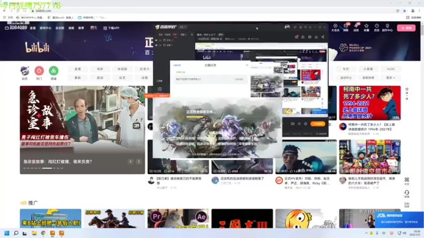Expand 更多 categories dropdown

coord(391,78)
